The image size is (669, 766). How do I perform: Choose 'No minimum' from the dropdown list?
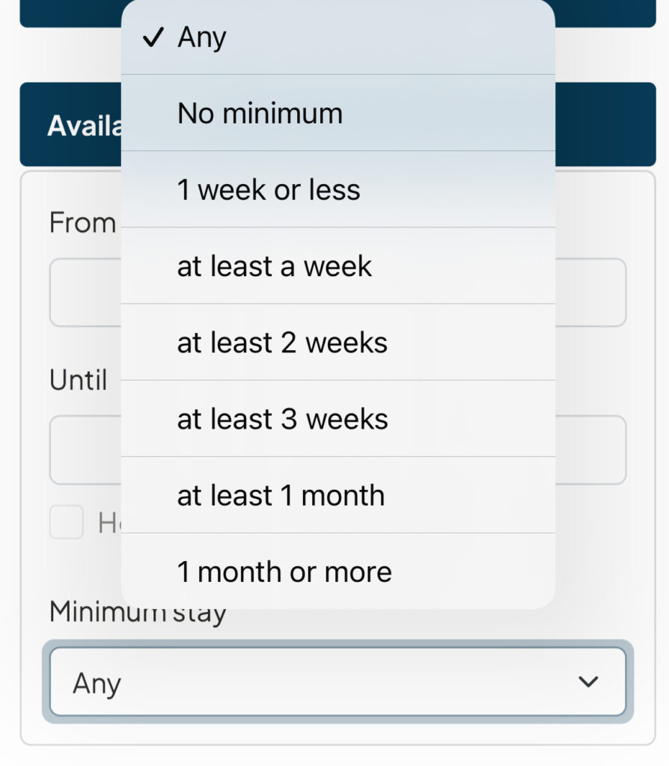(260, 114)
